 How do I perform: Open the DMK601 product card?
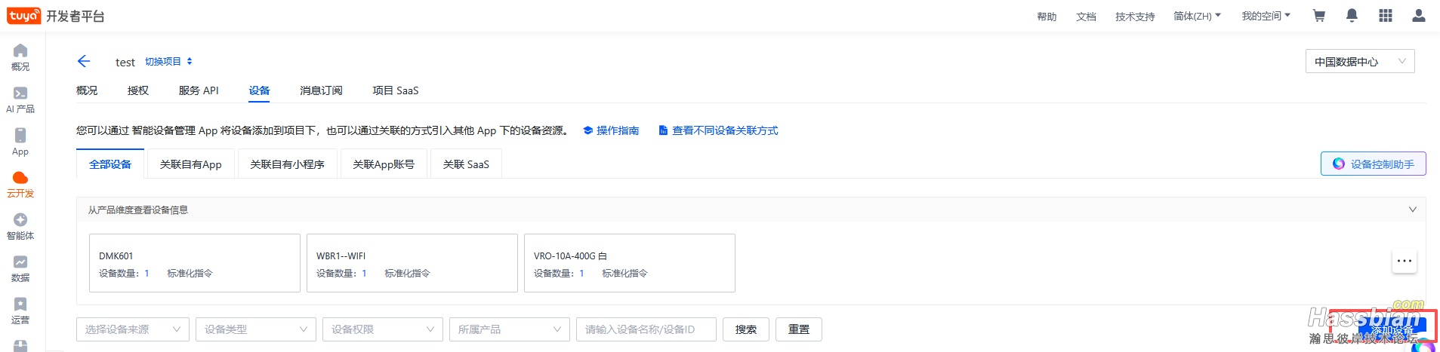pos(194,263)
